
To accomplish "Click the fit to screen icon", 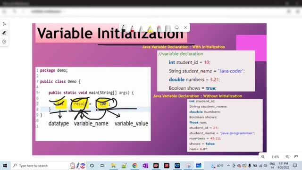I will click(x=296, y=157).
